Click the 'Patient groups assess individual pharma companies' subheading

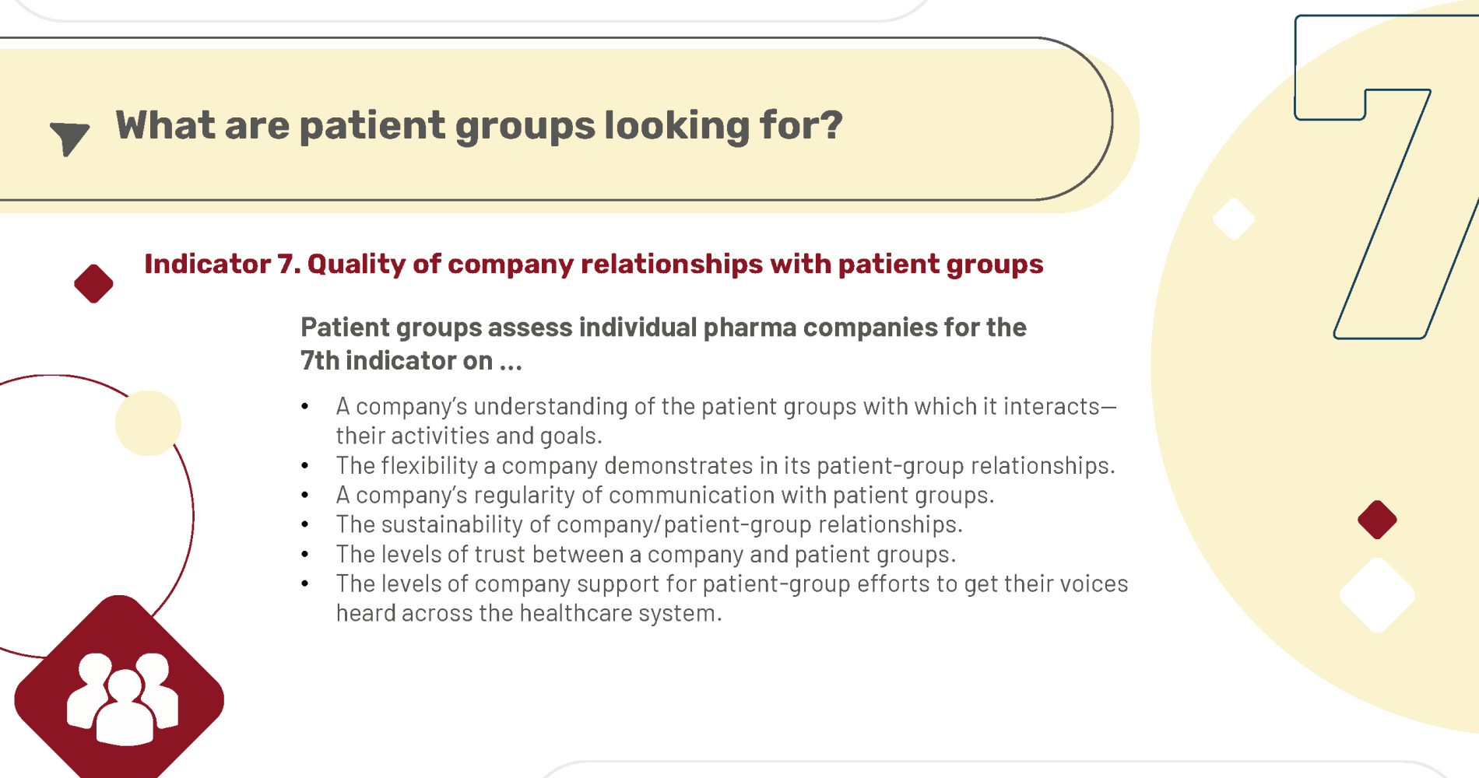663,344
